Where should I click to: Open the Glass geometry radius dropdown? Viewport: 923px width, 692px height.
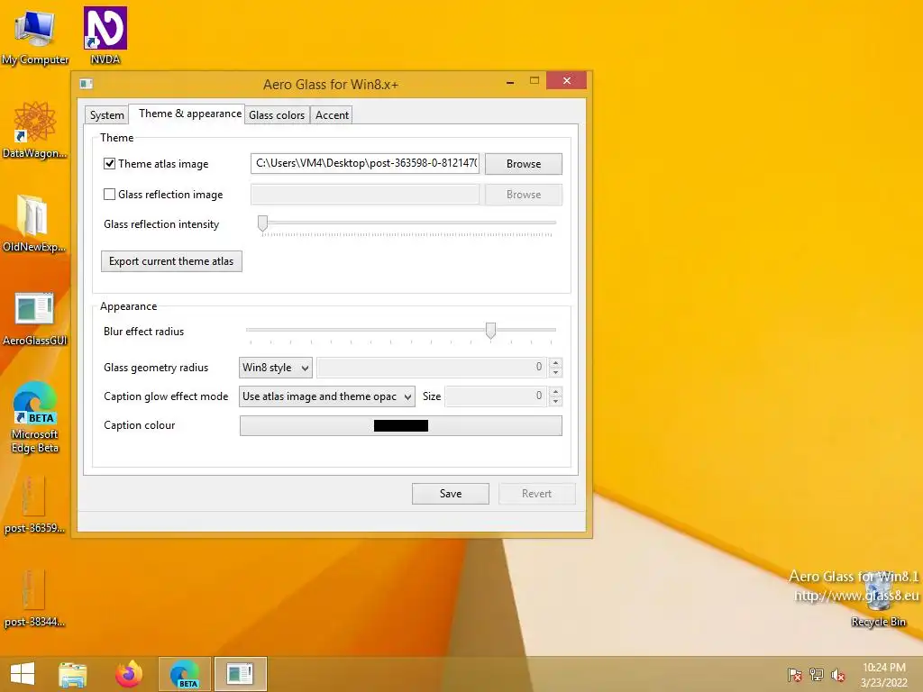point(276,368)
